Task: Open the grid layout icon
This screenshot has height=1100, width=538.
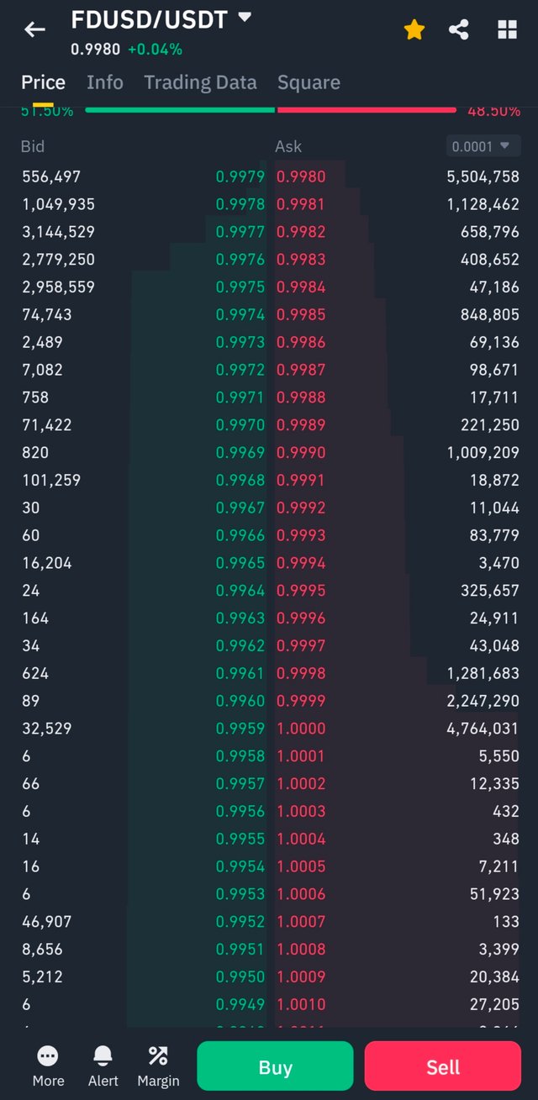Action: click(507, 30)
